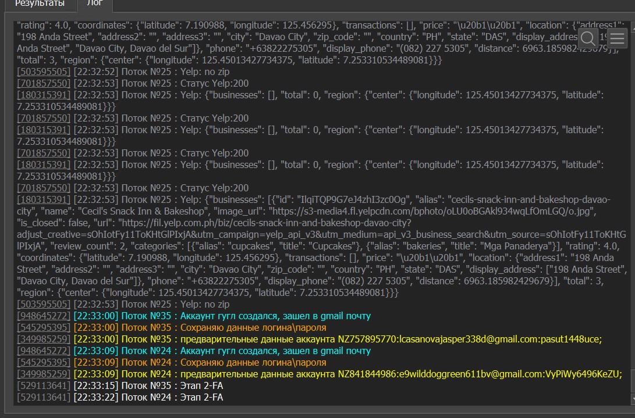Switch to the Результаты tab

[x=39, y=4]
